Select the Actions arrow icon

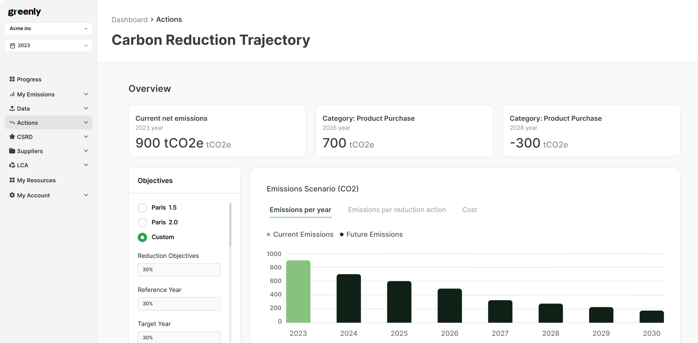12,123
